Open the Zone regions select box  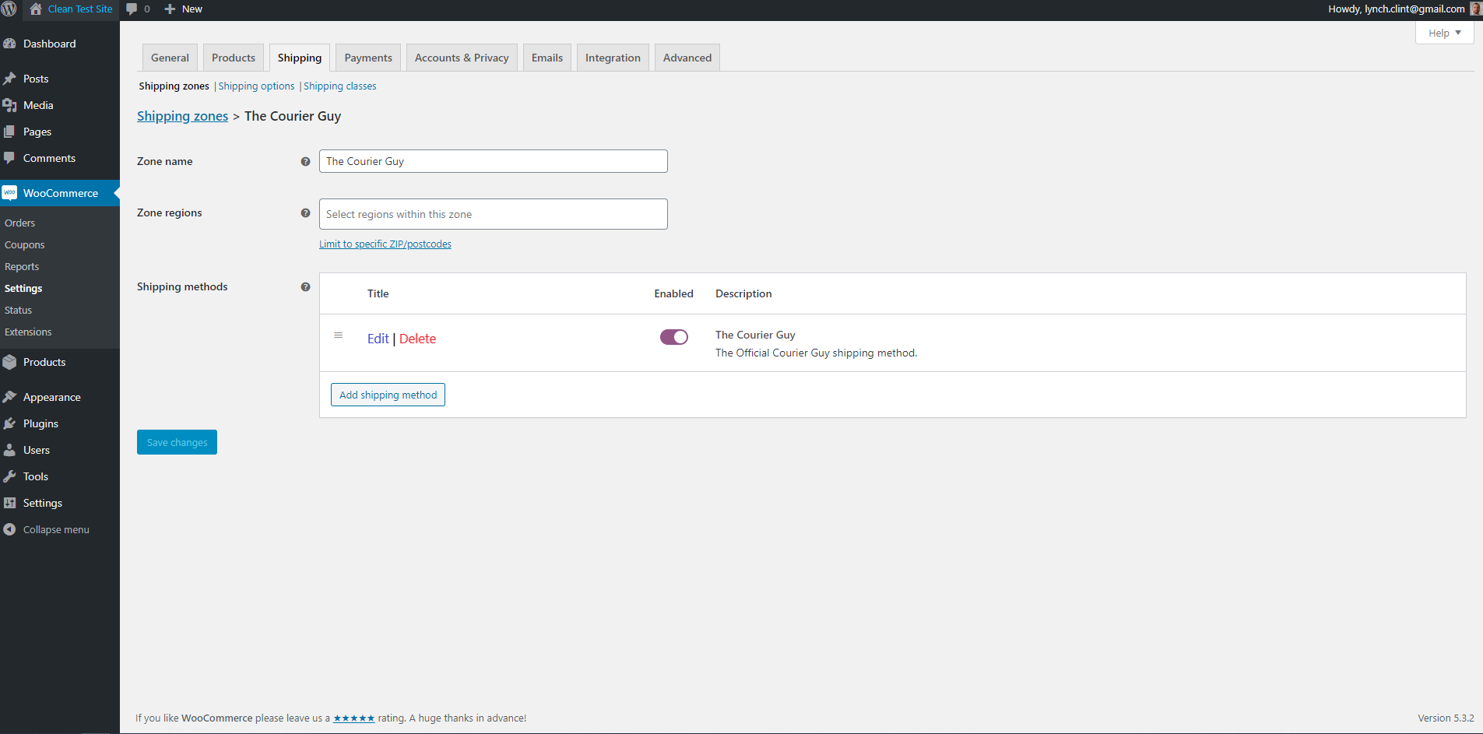(493, 214)
